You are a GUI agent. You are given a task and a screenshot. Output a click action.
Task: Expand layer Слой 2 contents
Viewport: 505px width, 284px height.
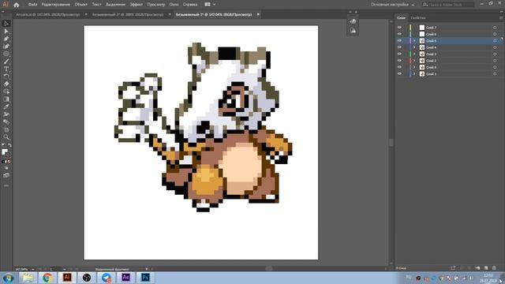(414, 61)
